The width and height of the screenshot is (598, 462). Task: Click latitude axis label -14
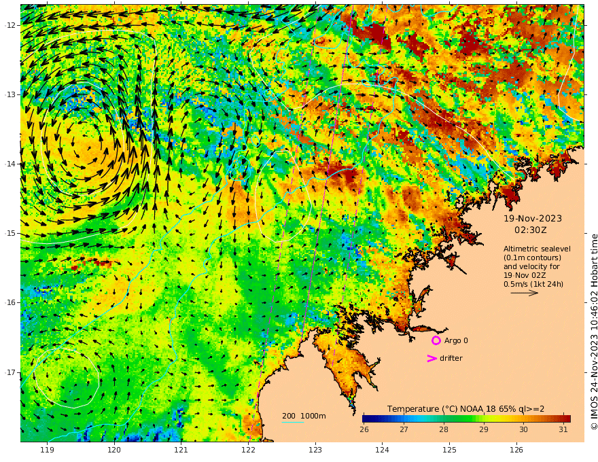[10, 164]
